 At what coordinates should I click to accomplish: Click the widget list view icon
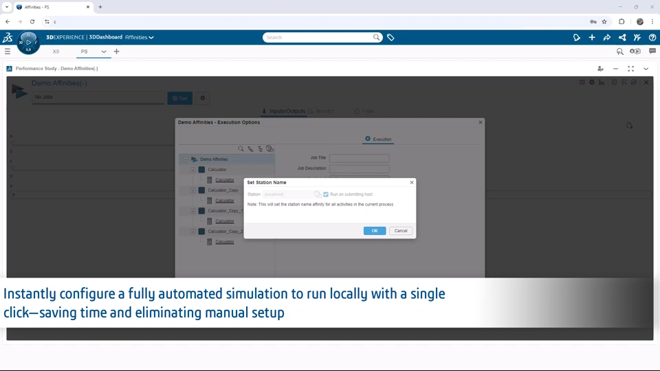(582, 82)
